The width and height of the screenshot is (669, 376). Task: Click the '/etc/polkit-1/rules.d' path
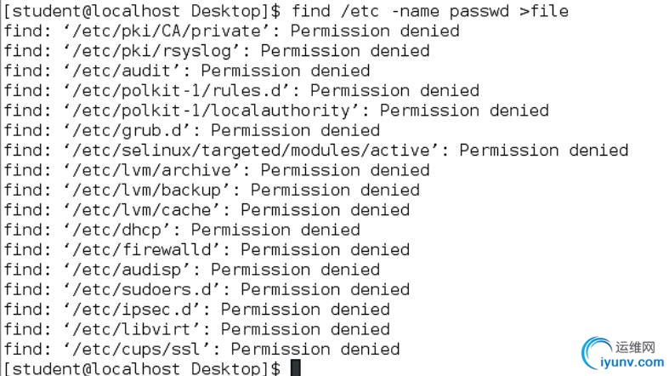coord(178,91)
